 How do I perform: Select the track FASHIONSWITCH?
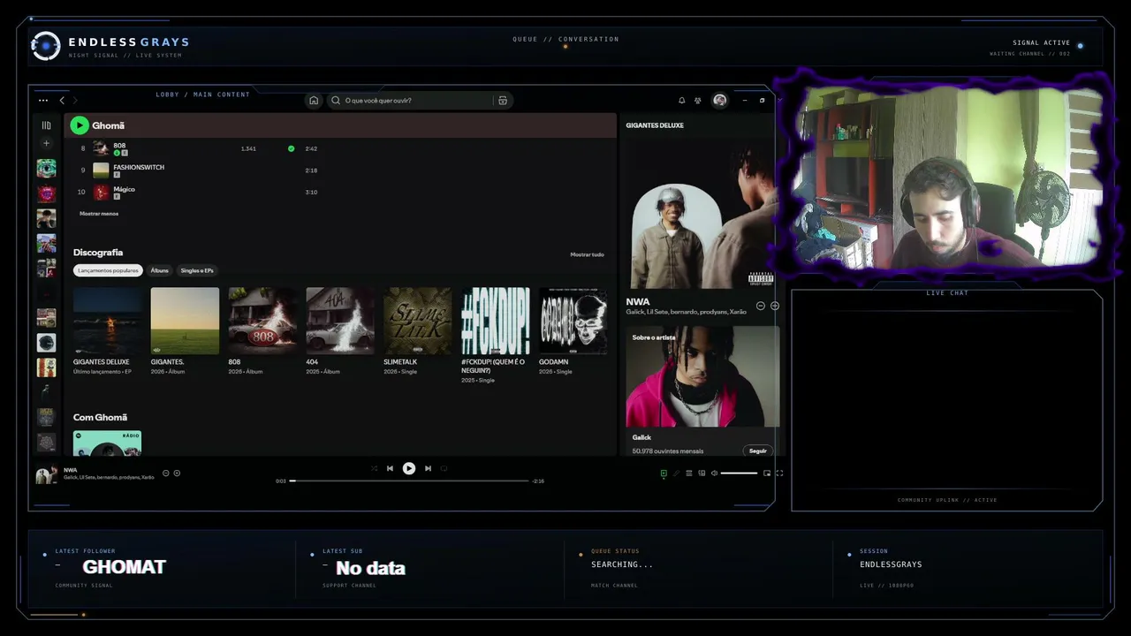point(139,167)
